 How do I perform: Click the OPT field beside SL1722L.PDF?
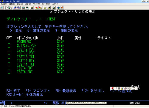coord(9,46)
